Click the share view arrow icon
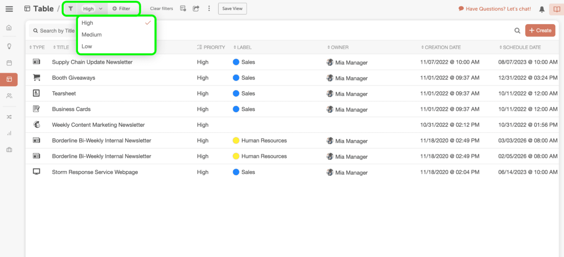Screen dimensions: 564x257 pos(196,8)
